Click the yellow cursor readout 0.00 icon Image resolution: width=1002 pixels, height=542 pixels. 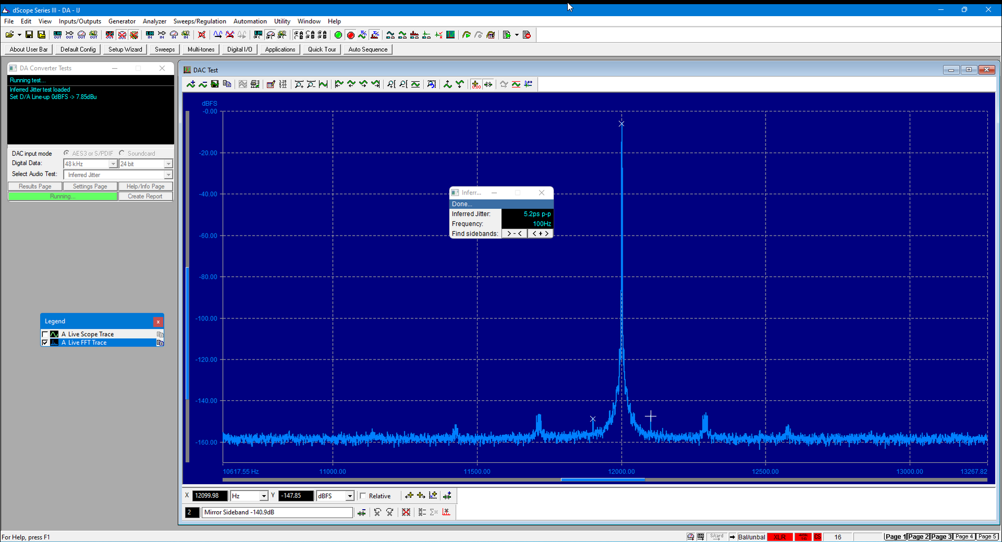coord(476,84)
